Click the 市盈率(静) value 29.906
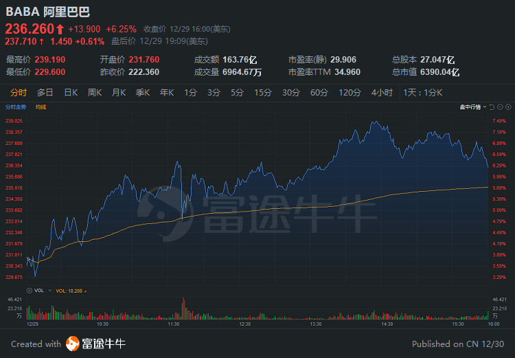The image size is (515, 358). click(x=343, y=60)
